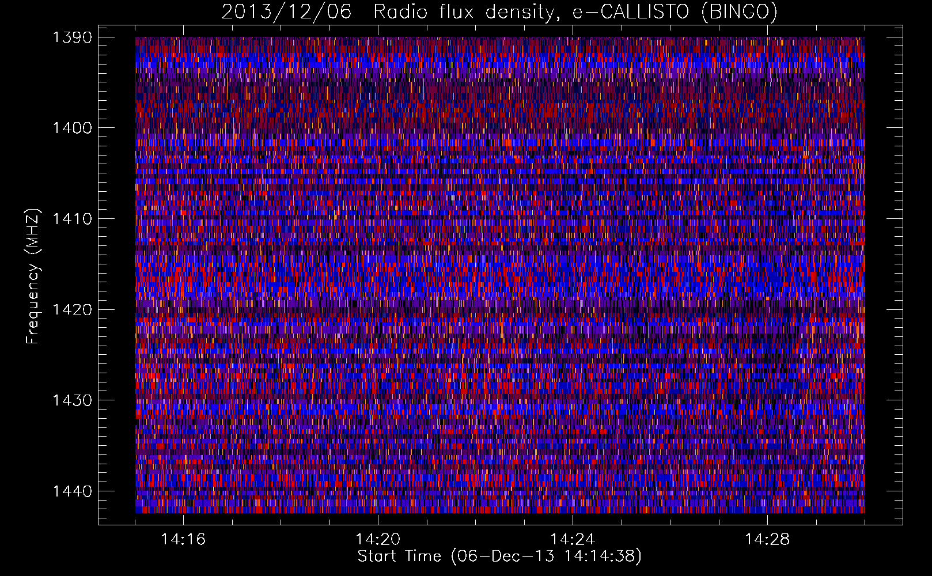The width and height of the screenshot is (932, 576).
Task: Click the 1400 frequency tick label
Action: [x=72, y=128]
